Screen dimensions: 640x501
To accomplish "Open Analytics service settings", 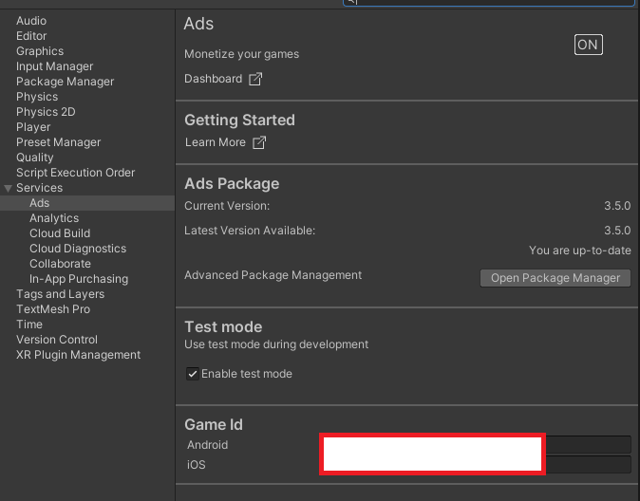I will point(54,218).
